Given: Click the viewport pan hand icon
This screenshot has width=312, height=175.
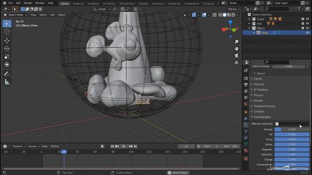Looking at the screenshot, I should coord(236,49).
